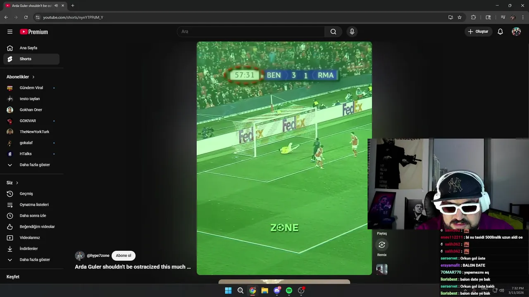The height and width of the screenshot is (297, 529).
Task: Open the Short's title text
Action: point(133,267)
